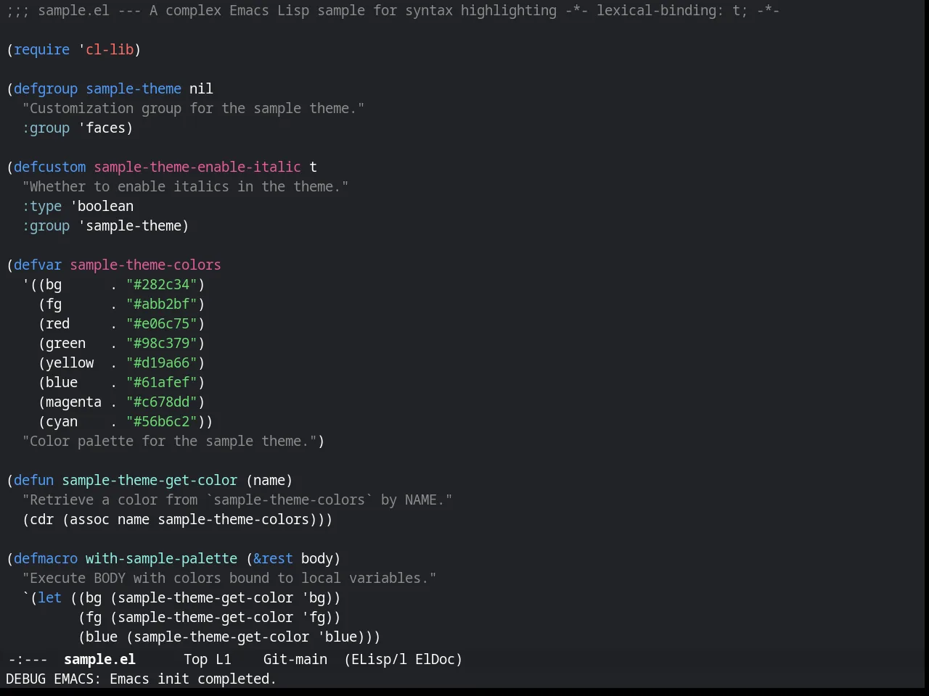The height and width of the screenshot is (696, 929).
Task: Click the 'let' keyword in the macro body
Action: 49,597
